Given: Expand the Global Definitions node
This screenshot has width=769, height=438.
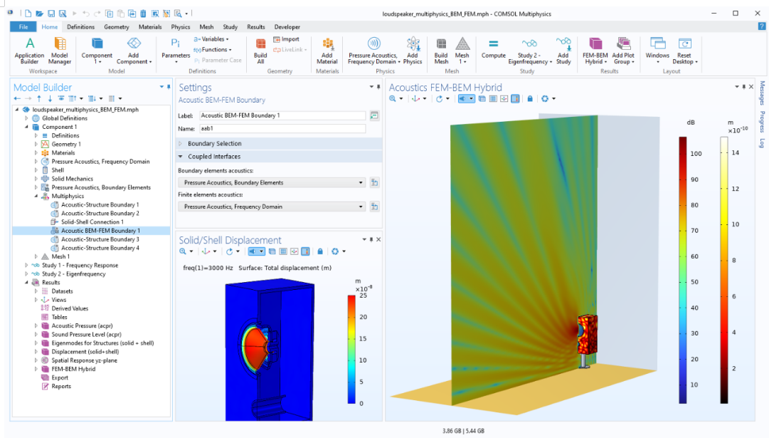Looking at the screenshot, I should (x=26, y=118).
